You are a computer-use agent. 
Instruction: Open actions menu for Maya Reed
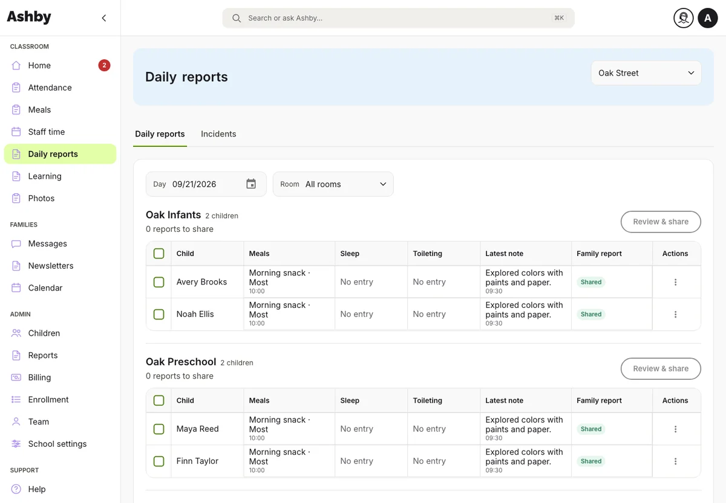click(675, 429)
